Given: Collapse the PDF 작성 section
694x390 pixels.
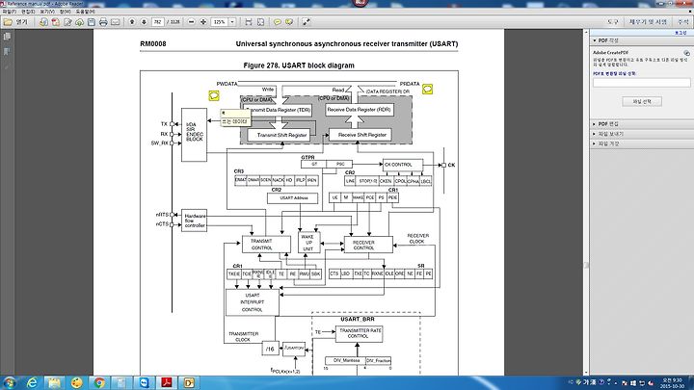Looking at the screenshot, I should click(595, 40).
